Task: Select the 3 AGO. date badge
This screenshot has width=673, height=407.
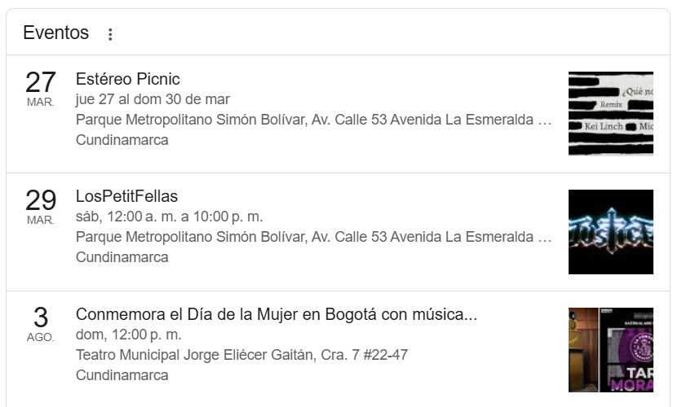Action: click(41, 323)
